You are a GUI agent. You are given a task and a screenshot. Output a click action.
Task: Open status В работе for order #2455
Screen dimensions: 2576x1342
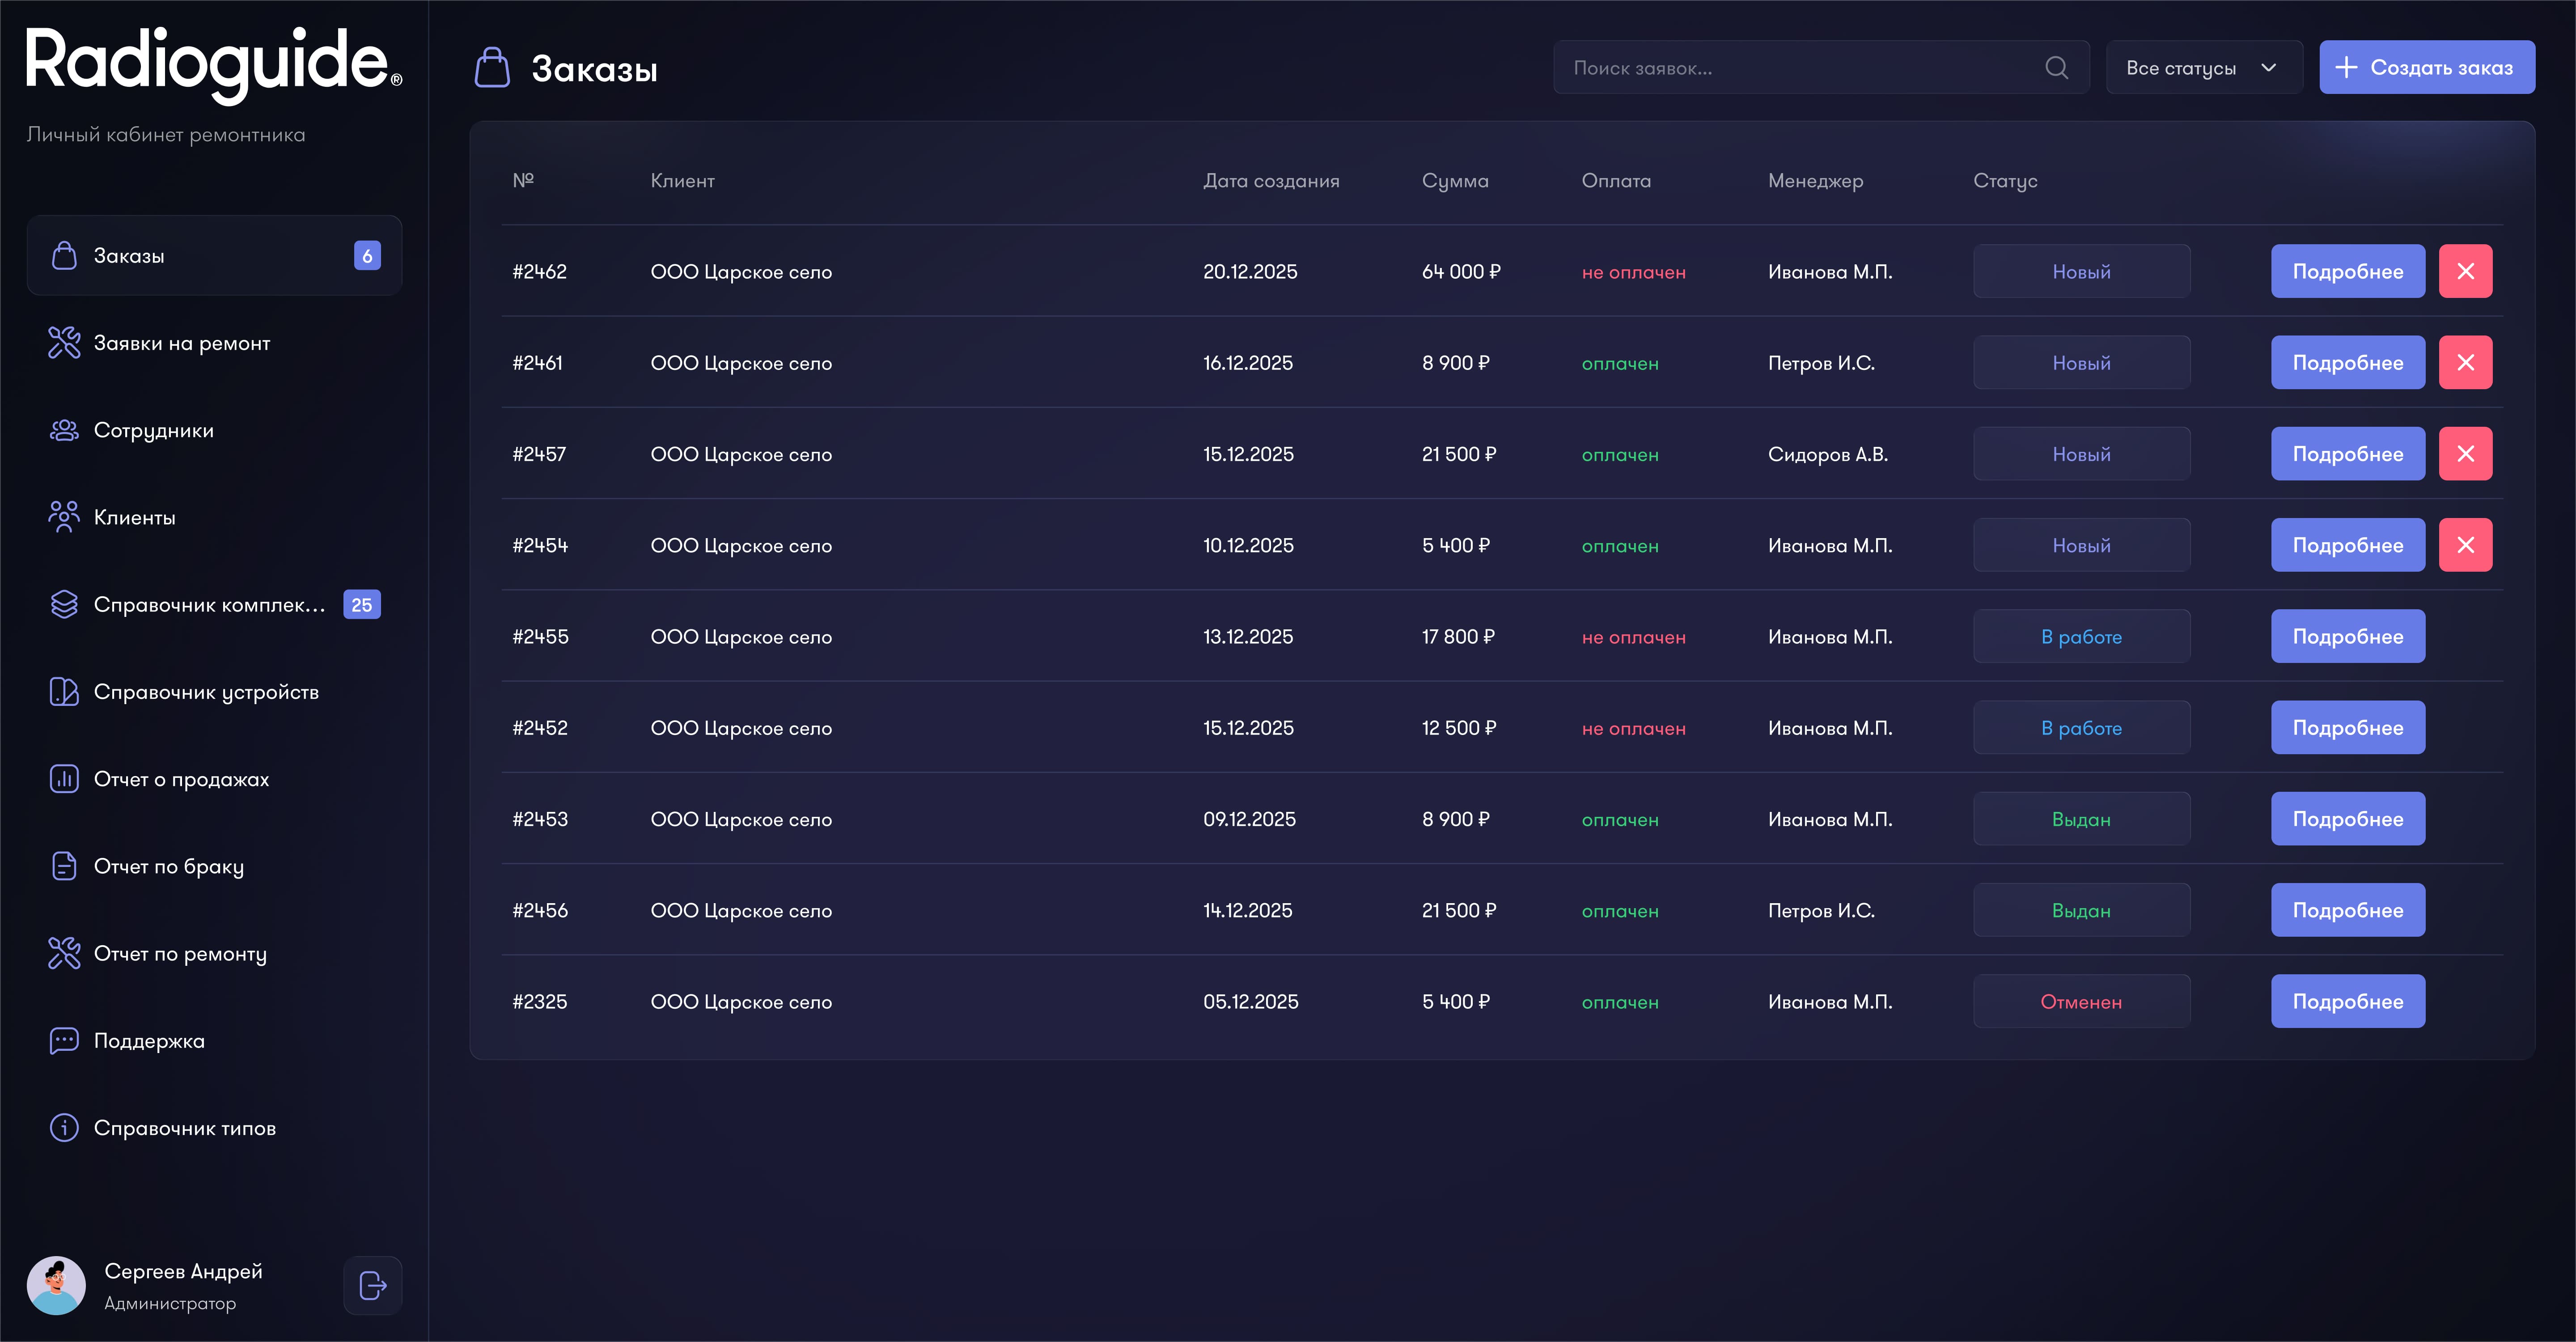point(2081,636)
